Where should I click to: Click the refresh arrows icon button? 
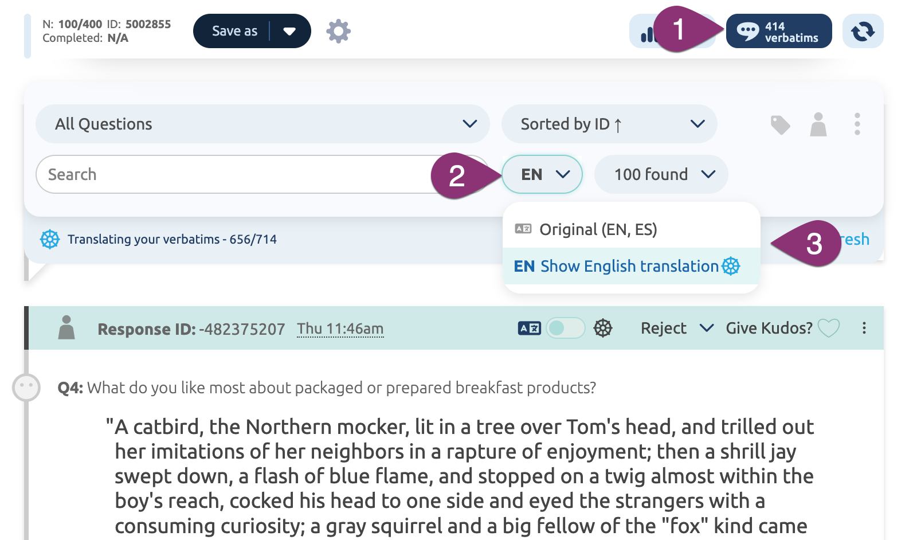(863, 31)
